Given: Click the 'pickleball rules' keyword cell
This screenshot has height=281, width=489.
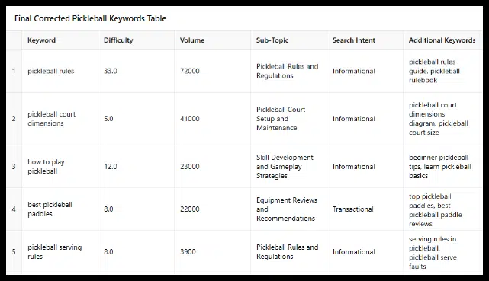Looking at the screenshot, I should point(60,71).
